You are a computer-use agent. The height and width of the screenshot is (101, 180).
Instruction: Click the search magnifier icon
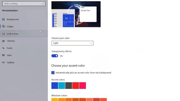43,4
